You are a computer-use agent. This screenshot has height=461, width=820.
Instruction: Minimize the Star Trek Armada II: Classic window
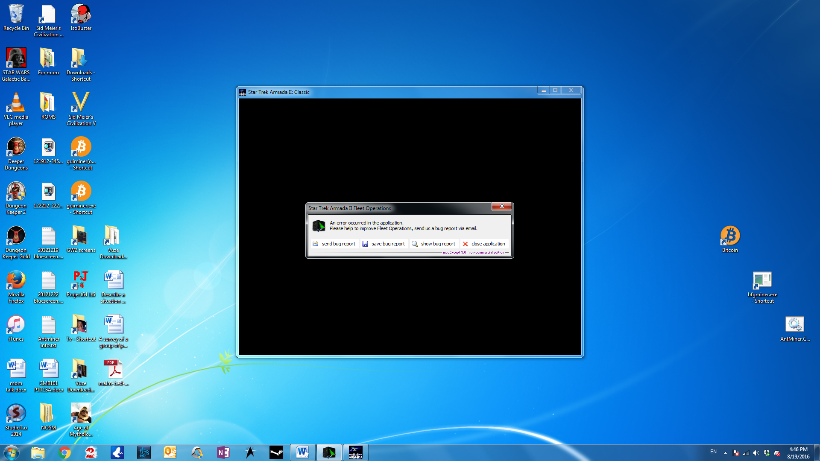(543, 90)
